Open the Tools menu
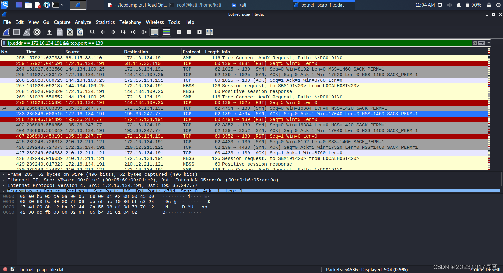 tap(174, 22)
